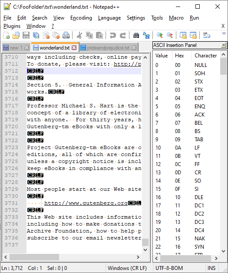Screen dimensions: 228x273
Task: Click the Zoom Out magnifier icon
Action: [x=169, y=35]
